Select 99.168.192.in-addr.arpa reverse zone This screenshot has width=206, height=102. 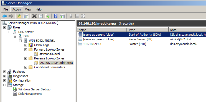coord(56,63)
